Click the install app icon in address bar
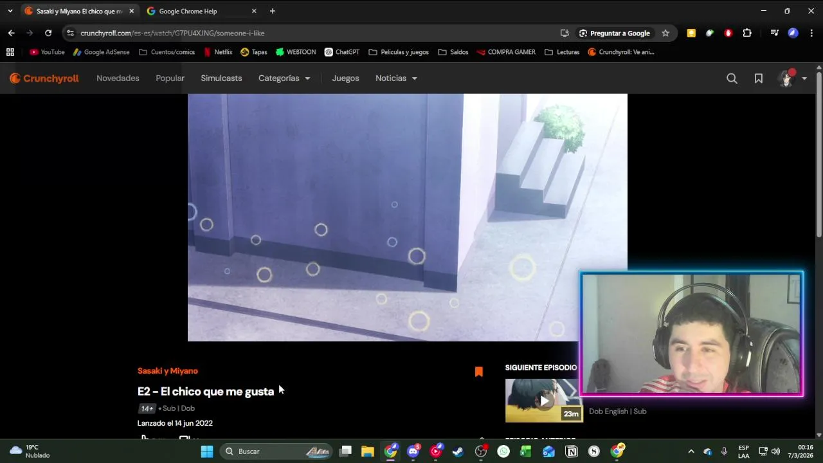 pyautogui.click(x=565, y=33)
